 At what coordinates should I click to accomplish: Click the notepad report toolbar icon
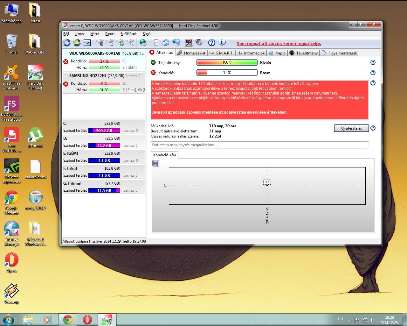156,43
